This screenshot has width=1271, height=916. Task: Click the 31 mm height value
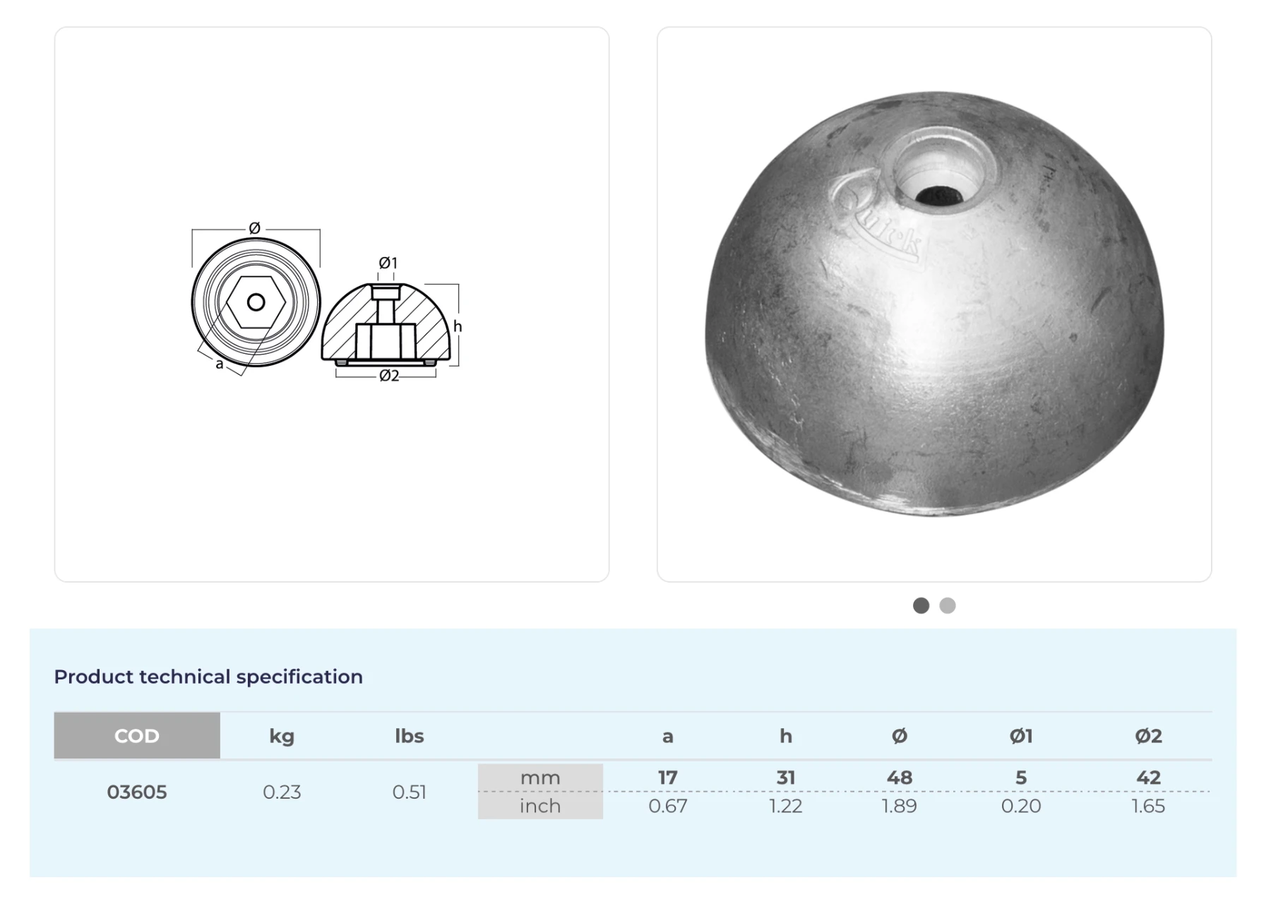point(786,778)
